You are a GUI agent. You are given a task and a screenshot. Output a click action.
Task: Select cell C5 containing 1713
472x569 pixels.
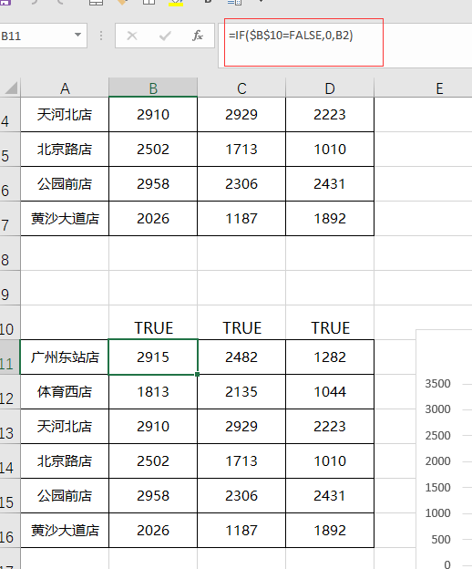(x=241, y=150)
